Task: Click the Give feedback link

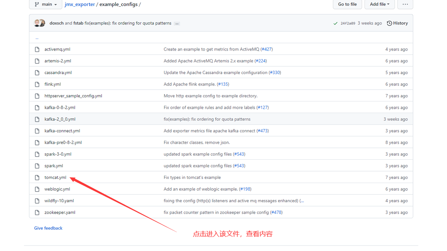Action: 48,228
